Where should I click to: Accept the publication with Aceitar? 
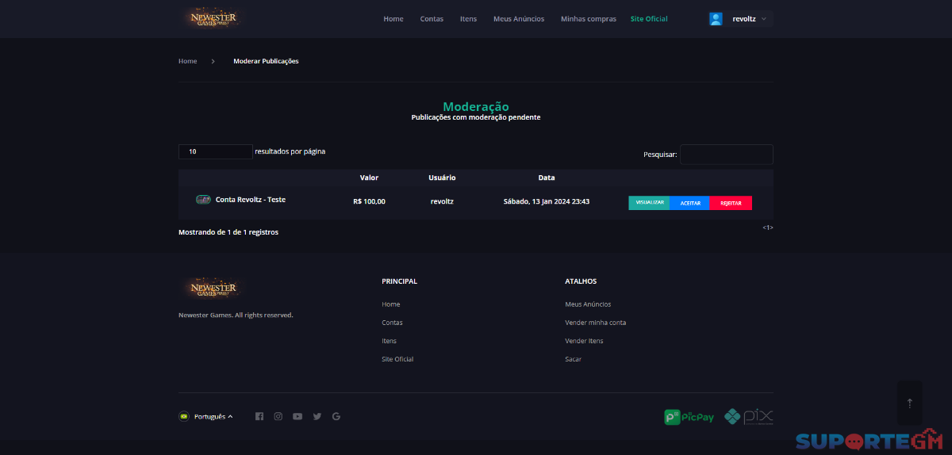click(690, 203)
